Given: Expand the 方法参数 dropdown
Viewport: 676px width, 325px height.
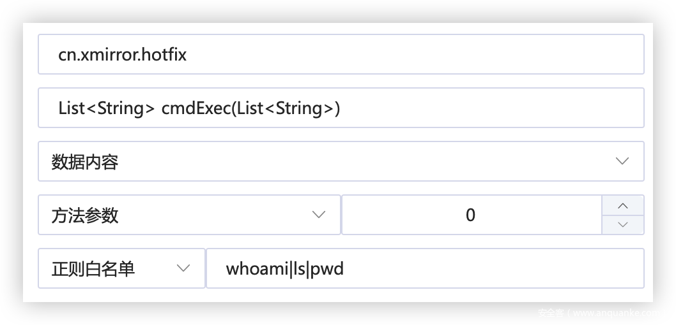Looking at the screenshot, I should (189, 215).
